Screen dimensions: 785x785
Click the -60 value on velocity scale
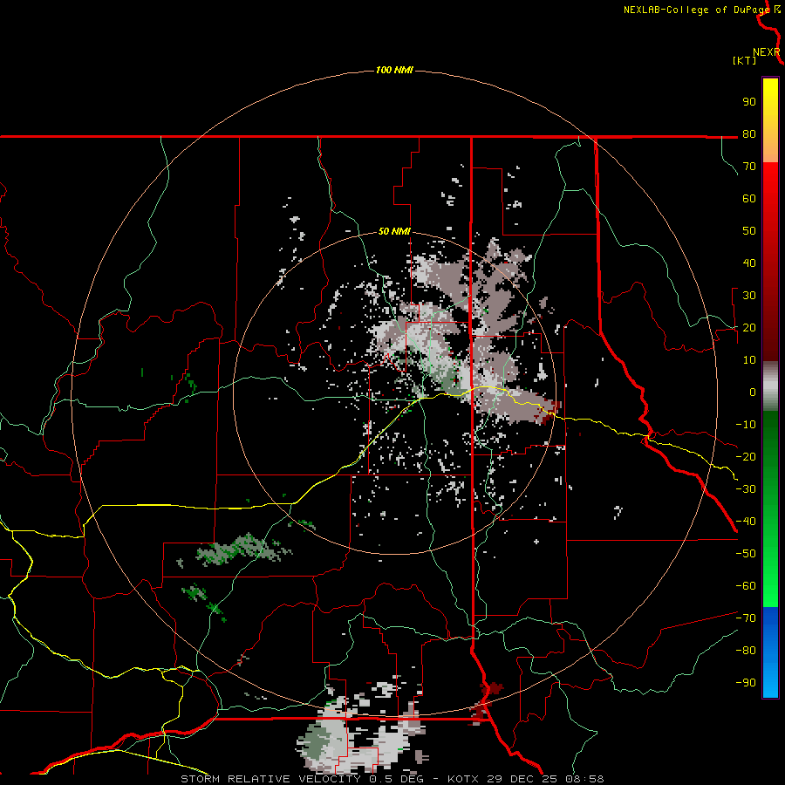(x=746, y=586)
